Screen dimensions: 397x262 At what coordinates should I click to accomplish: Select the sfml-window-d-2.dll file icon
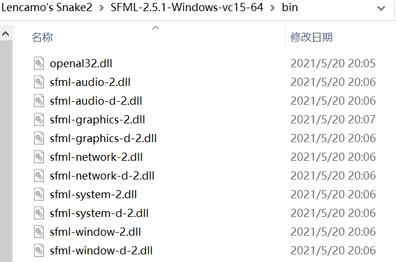[x=39, y=250]
